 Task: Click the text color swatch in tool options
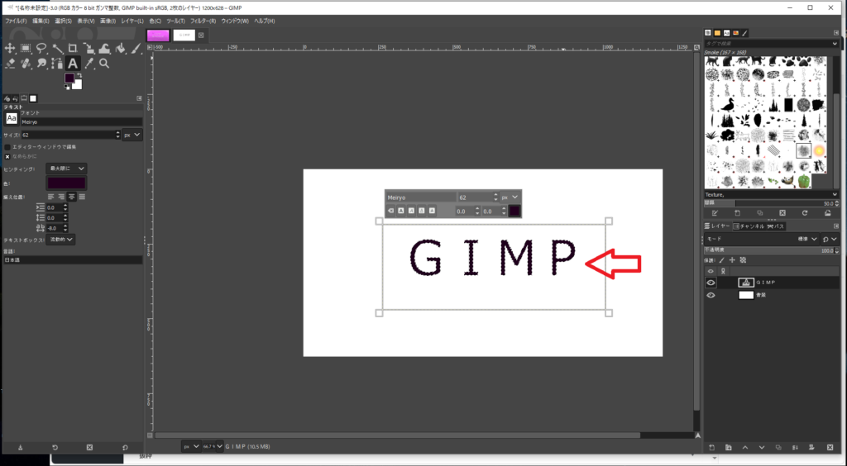coord(66,183)
